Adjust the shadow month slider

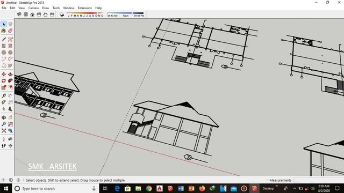point(85,14)
